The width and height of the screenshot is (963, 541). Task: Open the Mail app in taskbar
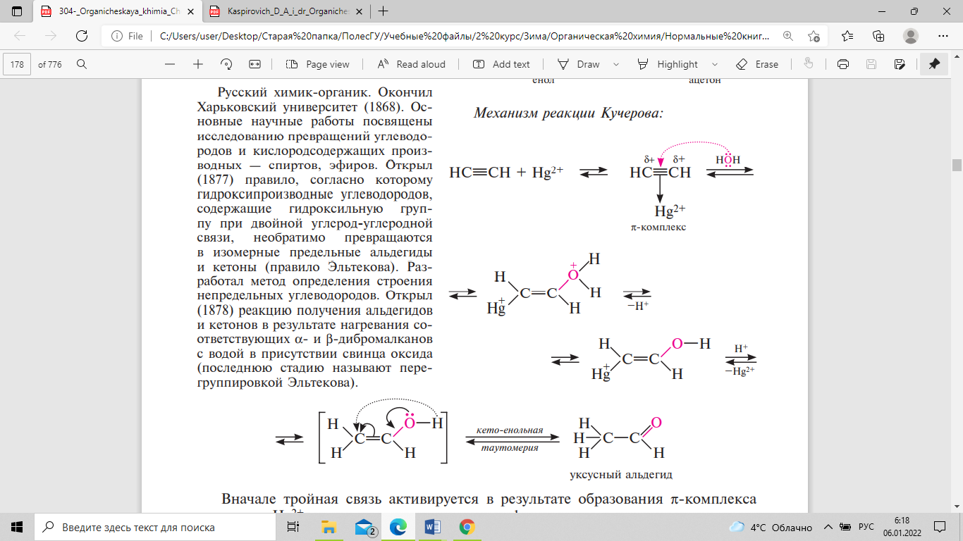pos(364,527)
